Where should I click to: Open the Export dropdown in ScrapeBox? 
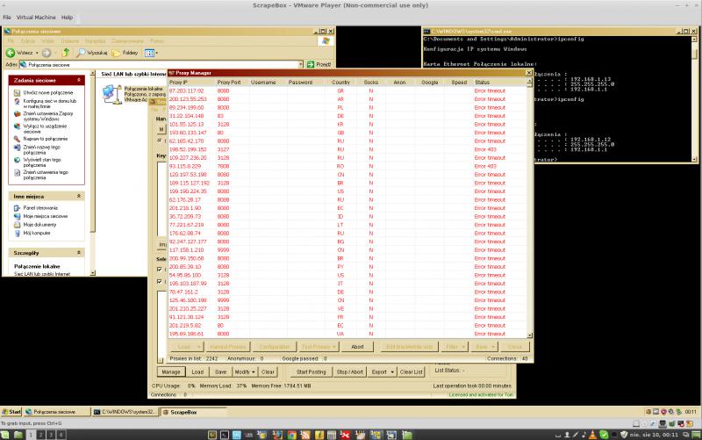click(382, 371)
